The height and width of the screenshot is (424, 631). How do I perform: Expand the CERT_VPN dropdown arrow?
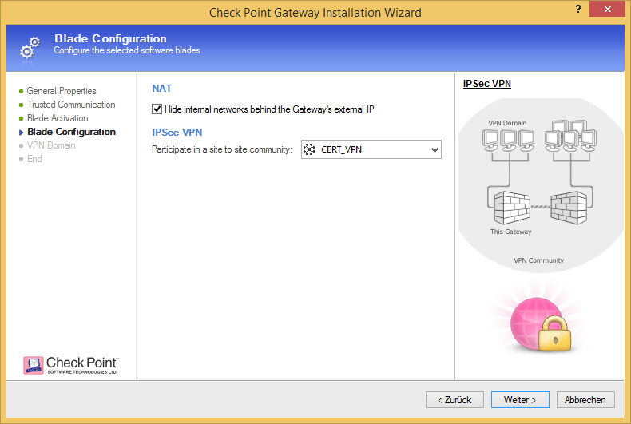435,149
